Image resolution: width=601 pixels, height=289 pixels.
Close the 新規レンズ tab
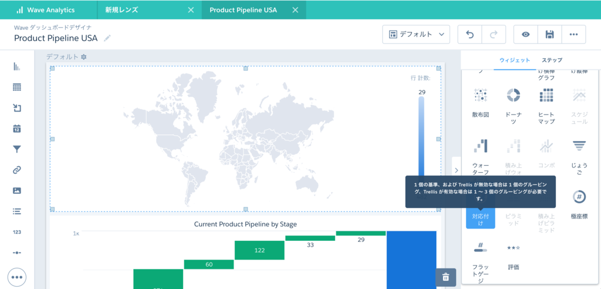191,10
